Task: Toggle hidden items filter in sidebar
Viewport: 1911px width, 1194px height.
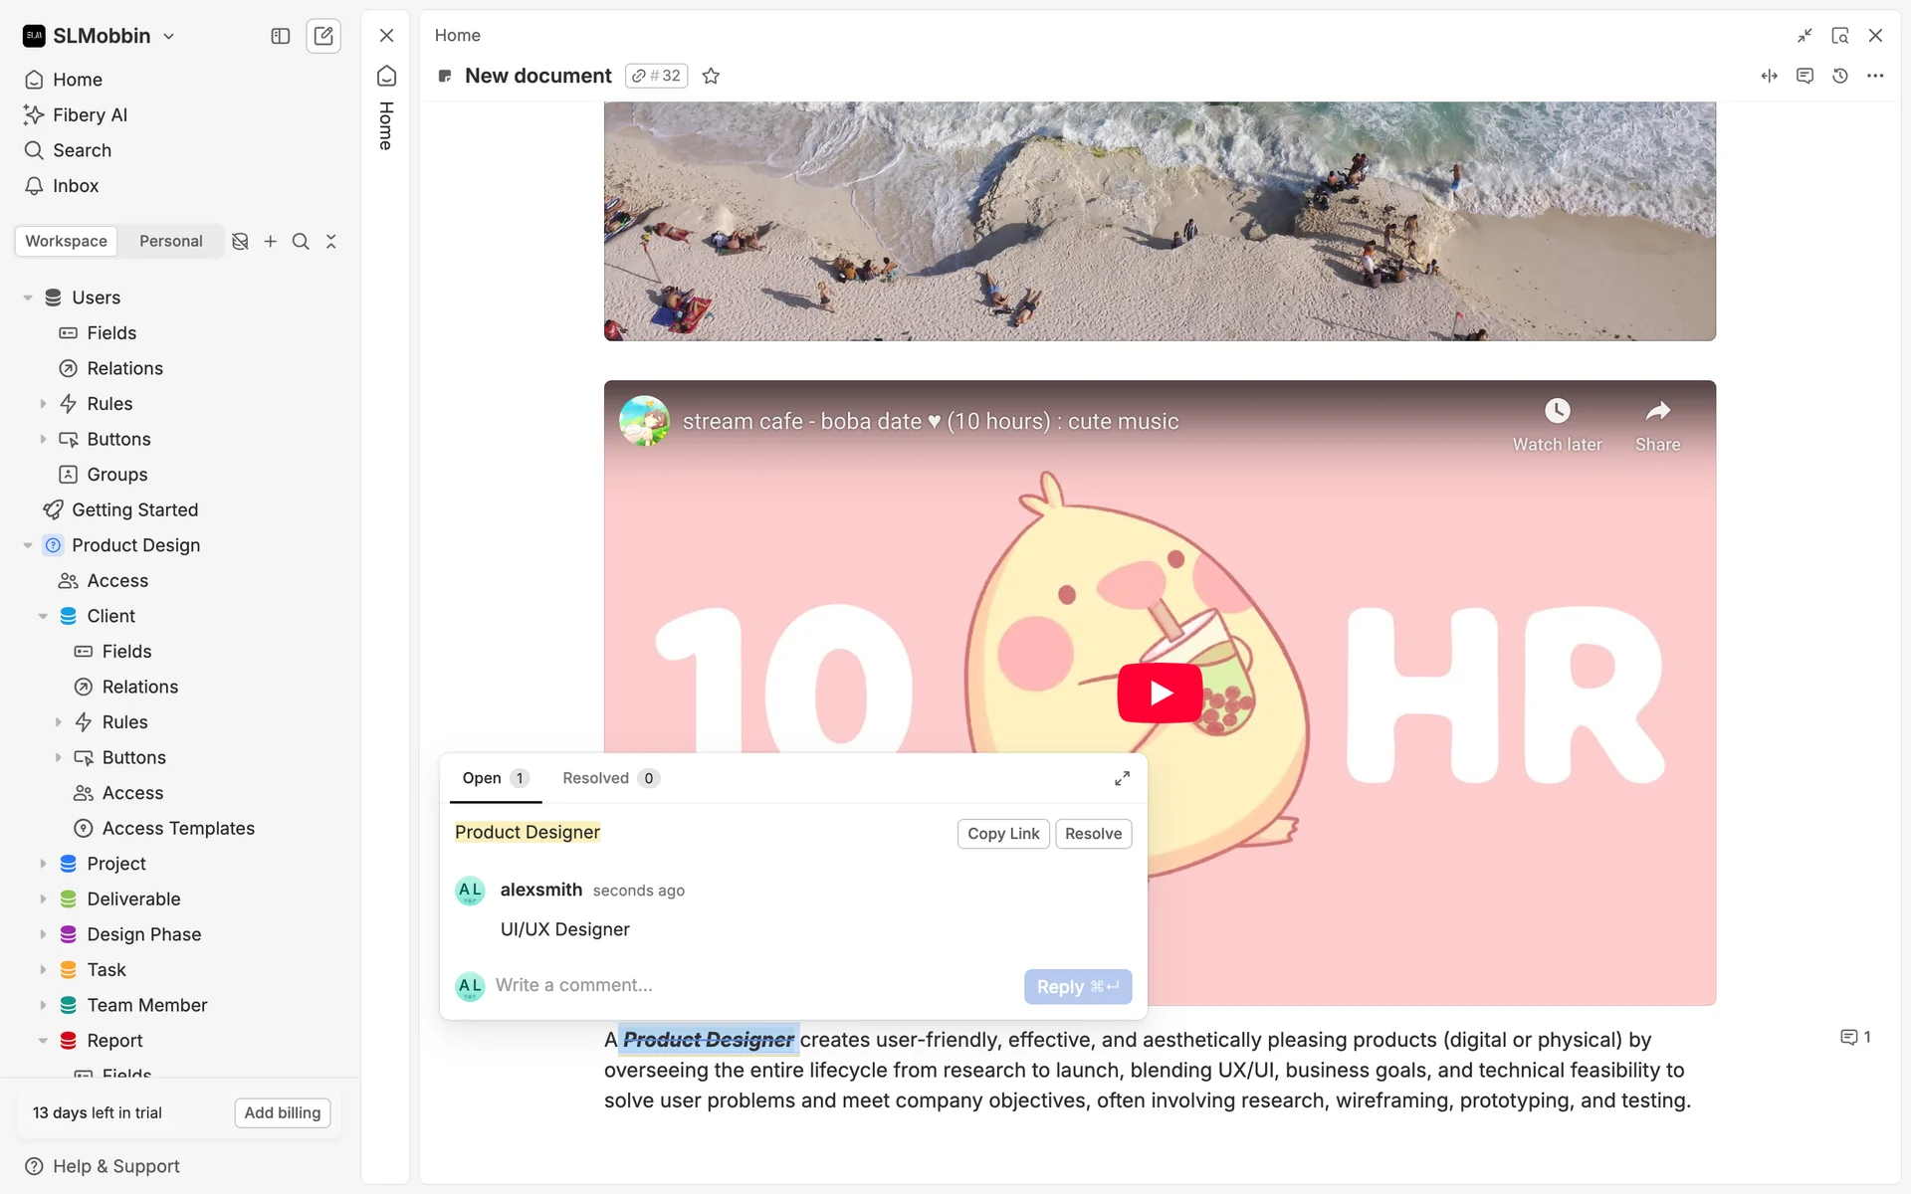Action: 240,242
